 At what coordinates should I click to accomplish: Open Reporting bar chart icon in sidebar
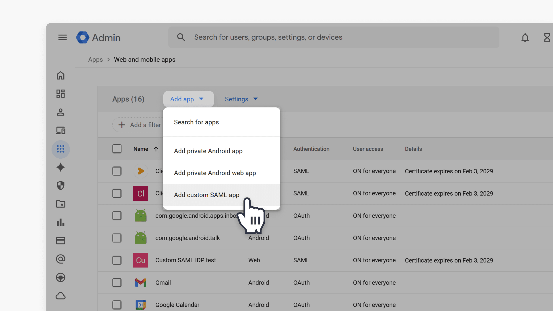pos(60,222)
